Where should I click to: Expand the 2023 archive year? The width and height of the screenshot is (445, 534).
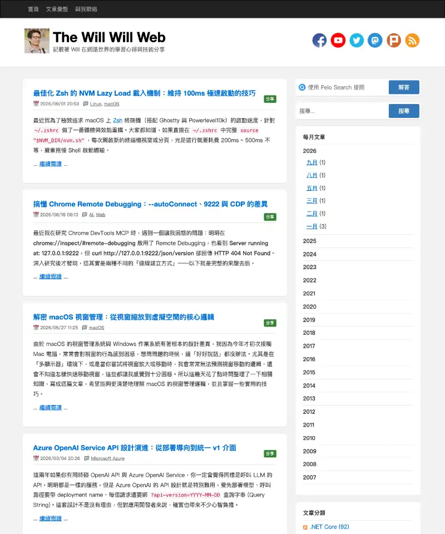tap(309, 267)
